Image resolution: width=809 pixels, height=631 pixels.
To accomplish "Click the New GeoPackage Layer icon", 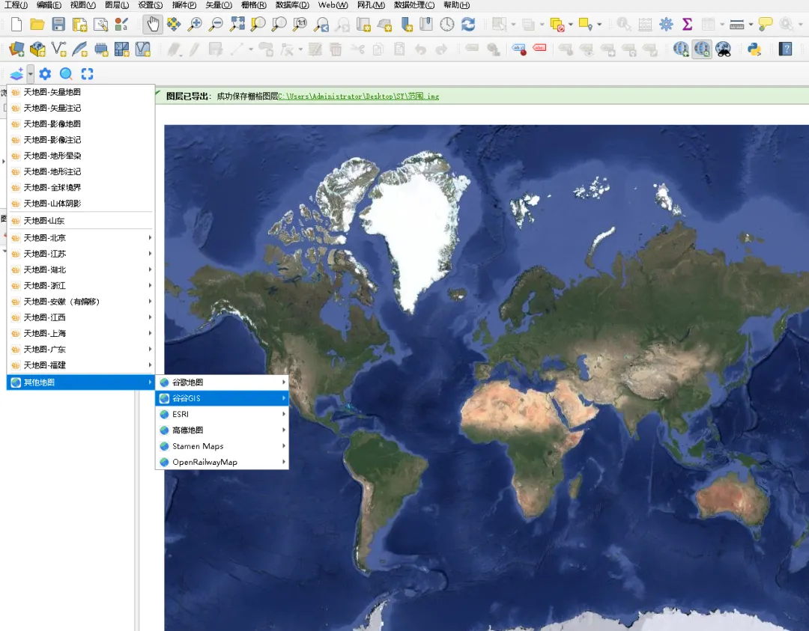I will (37, 49).
